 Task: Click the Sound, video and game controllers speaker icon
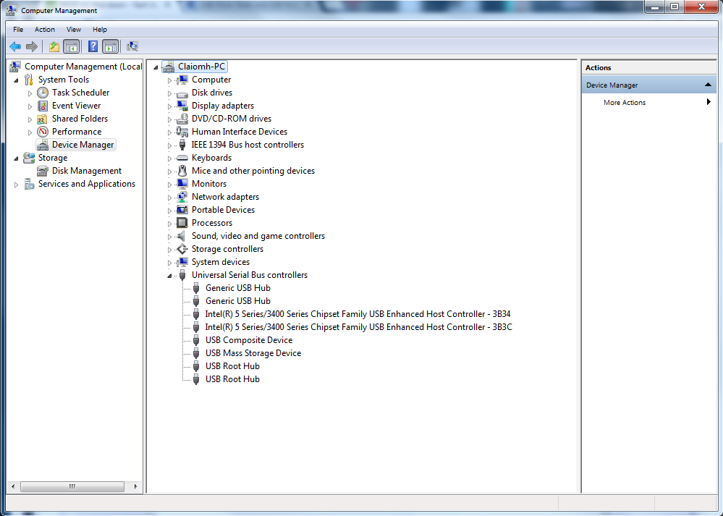point(182,236)
